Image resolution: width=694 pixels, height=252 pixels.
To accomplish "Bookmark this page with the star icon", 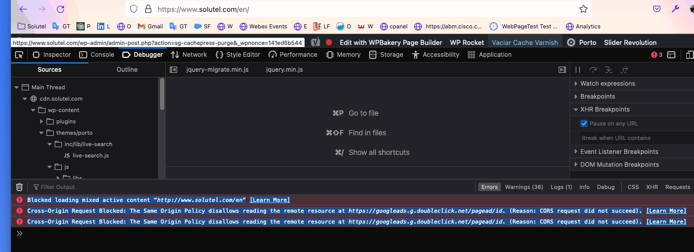I will tap(583, 9).
